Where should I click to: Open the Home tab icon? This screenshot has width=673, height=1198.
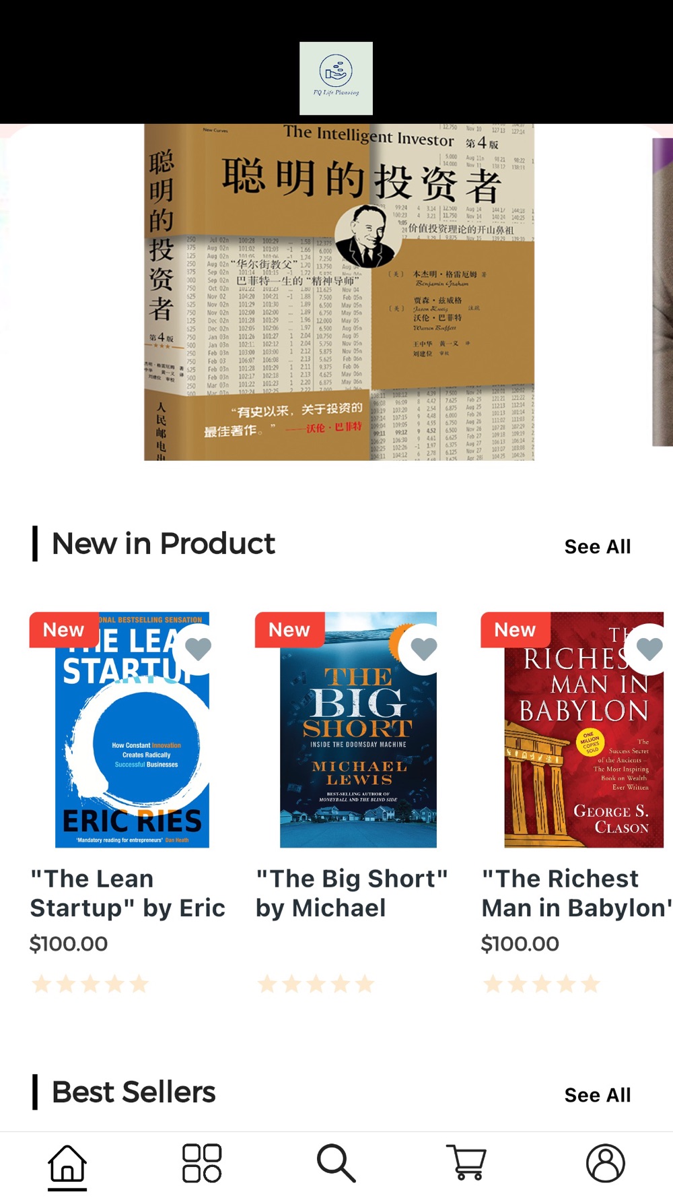(67, 1164)
